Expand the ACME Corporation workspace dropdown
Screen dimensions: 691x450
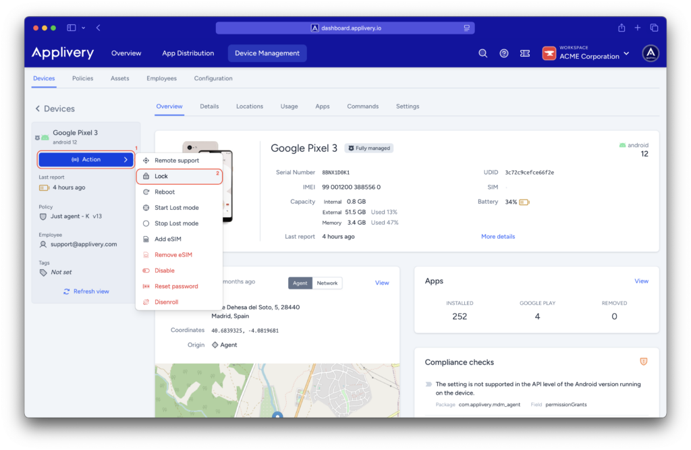[x=626, y=54]
